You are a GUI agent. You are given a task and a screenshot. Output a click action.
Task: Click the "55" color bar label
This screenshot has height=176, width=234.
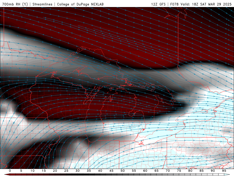pos(134,171)
